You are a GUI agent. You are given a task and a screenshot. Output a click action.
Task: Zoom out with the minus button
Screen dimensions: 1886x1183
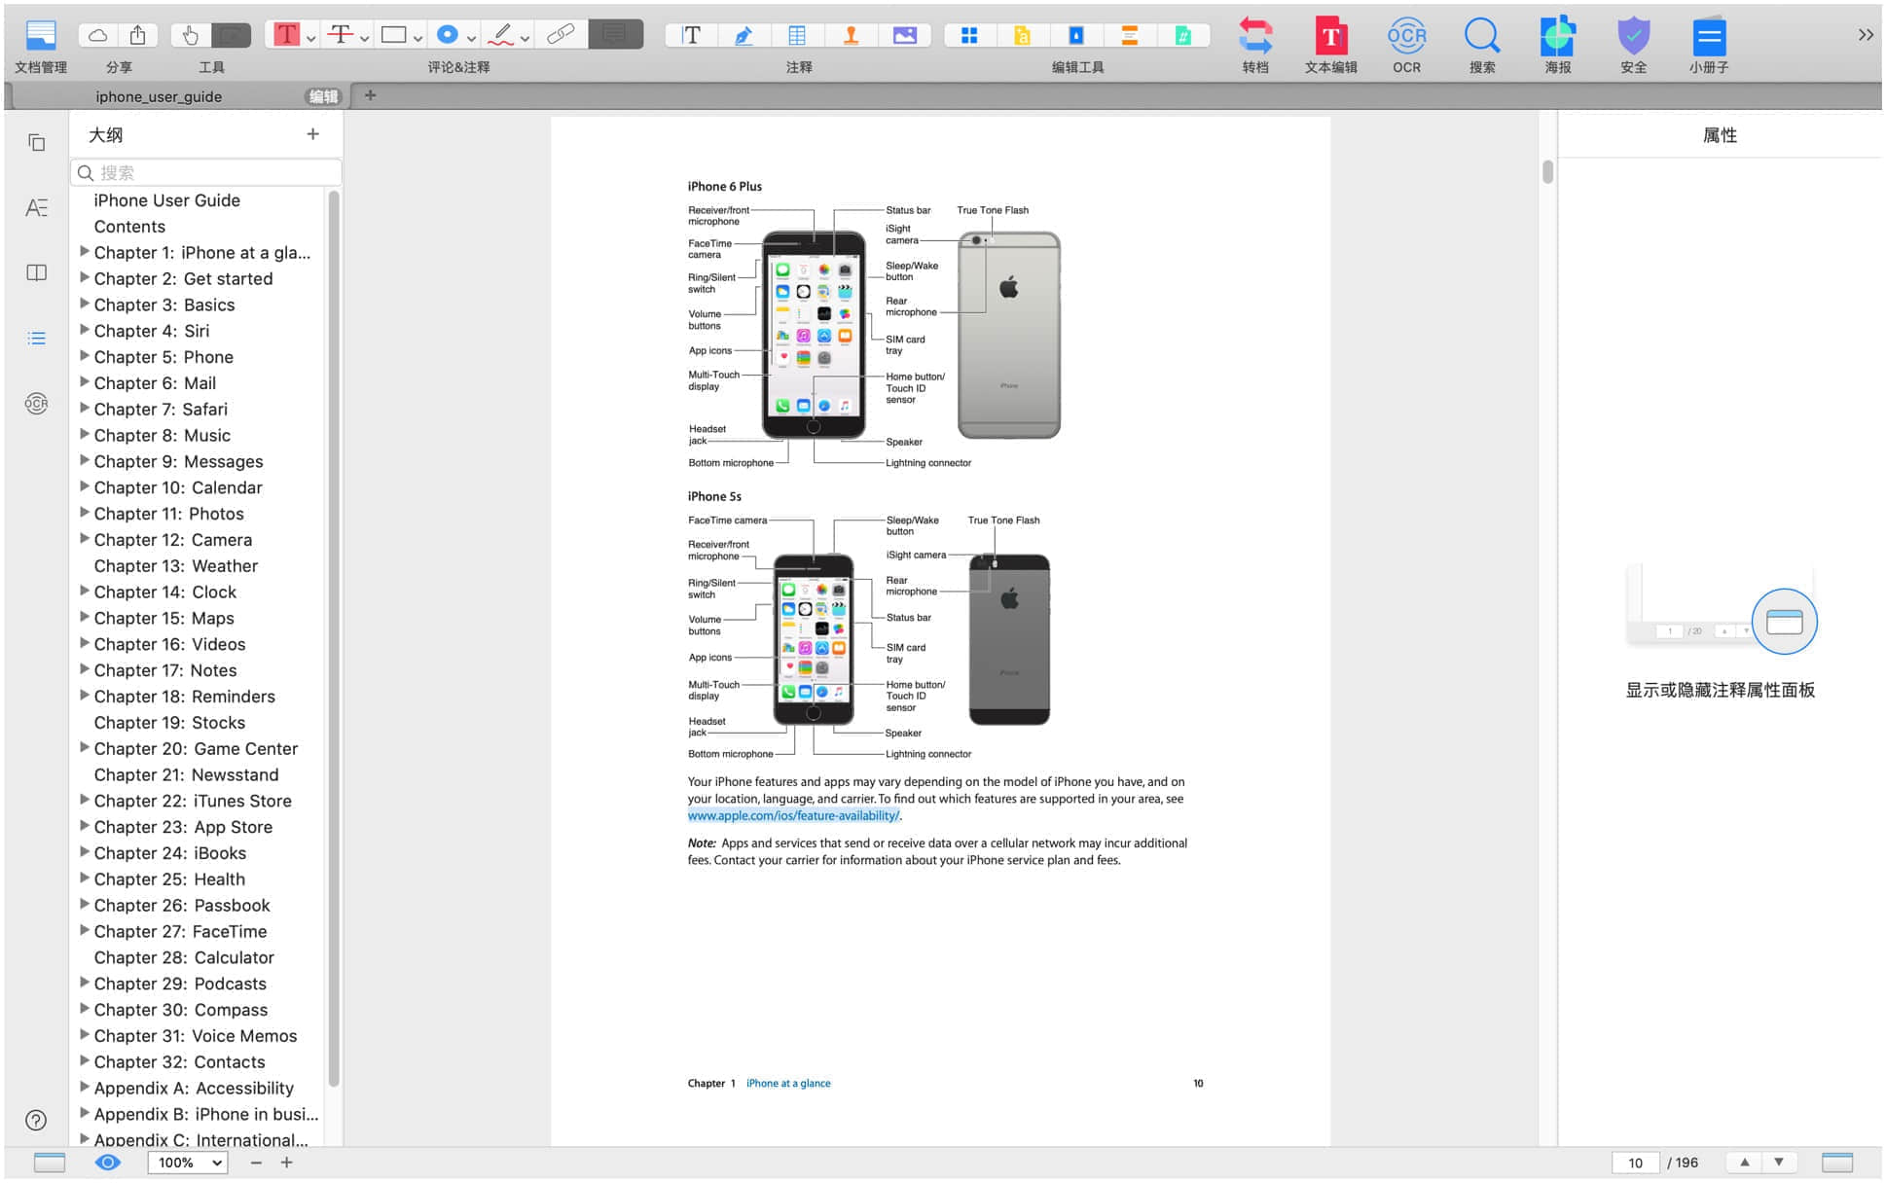point(256,1162)
